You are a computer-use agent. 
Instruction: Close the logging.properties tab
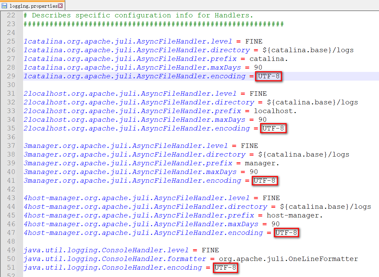pos(60,6)
